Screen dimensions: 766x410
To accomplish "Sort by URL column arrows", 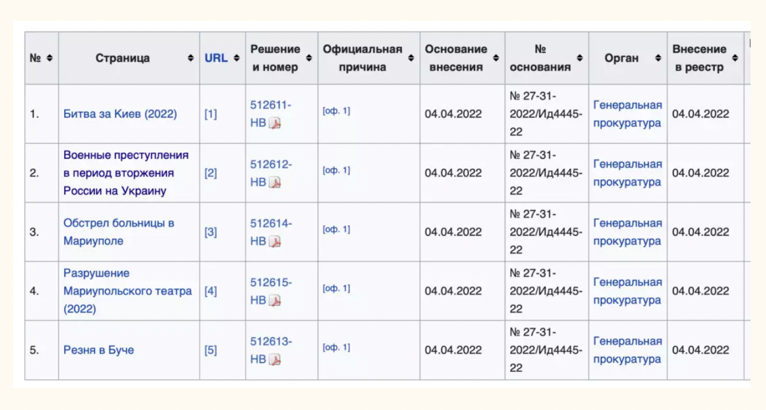I will tap(236, 58).
